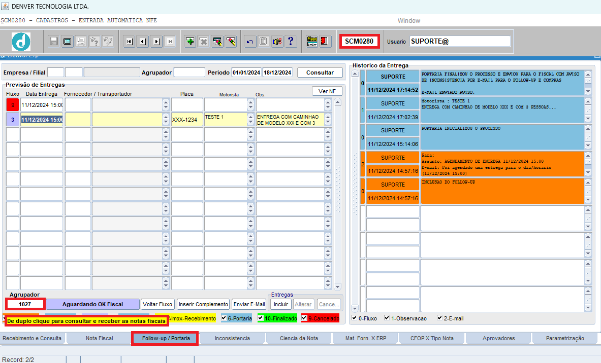Image resolution: width=601 pixels, height=363 pixels.
Task: Toggle the 10-Finalizado checkbox
Action: click(261, 318)
